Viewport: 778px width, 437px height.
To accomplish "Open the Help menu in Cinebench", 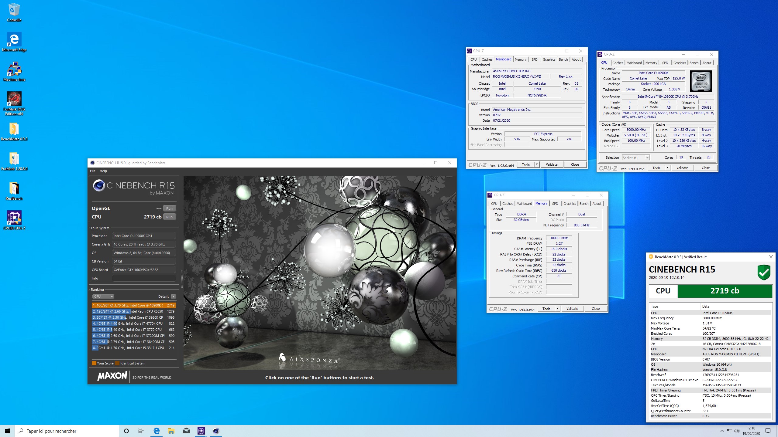I will 103,171.
